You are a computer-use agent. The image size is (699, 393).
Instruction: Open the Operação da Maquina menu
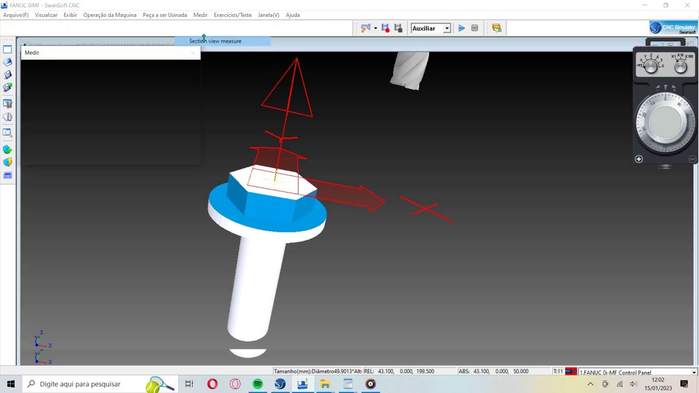110,15
